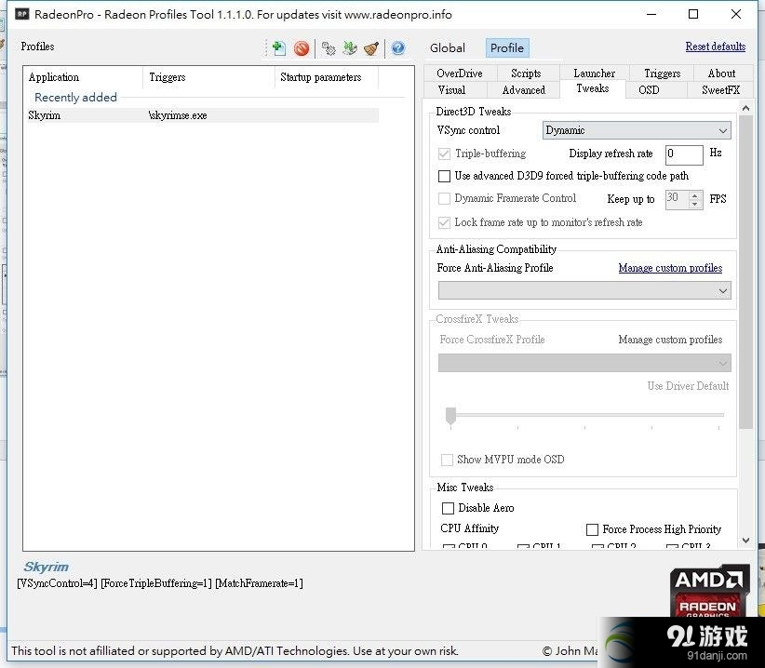
Task: Click the settings panel scrollbar thumb
Action: (x=745, y=272)
